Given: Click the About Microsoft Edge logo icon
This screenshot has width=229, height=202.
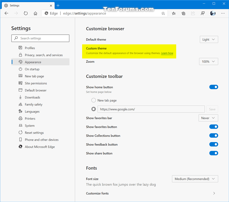Looking at the screenshot, I should point(20,147).
